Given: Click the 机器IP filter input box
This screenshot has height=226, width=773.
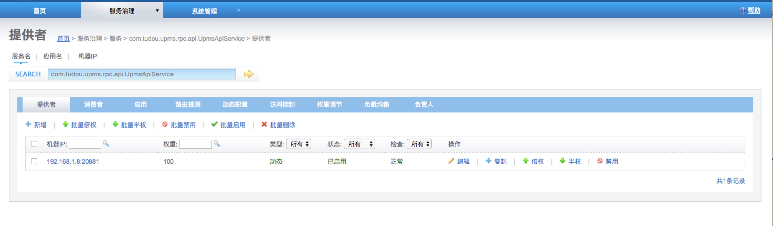Looking at the screenshot, I should point(85,144).
